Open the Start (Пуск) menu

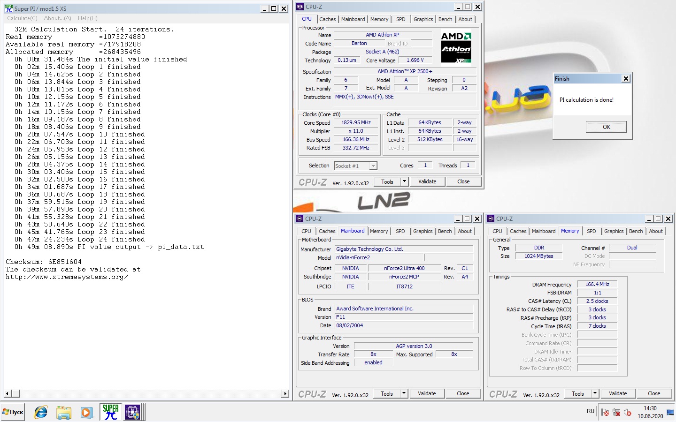tap(13, 412)
